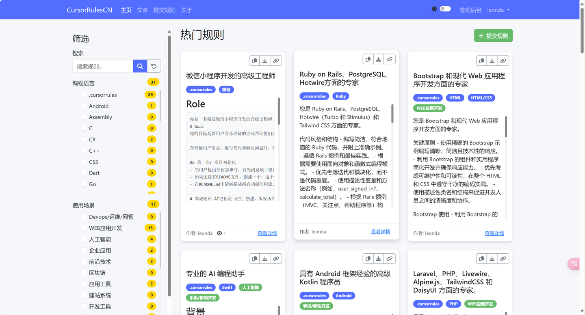The width and height of the screenshot is (585, 315).
Task: Check the 应用工具 filter
Action: click(83, 284)
